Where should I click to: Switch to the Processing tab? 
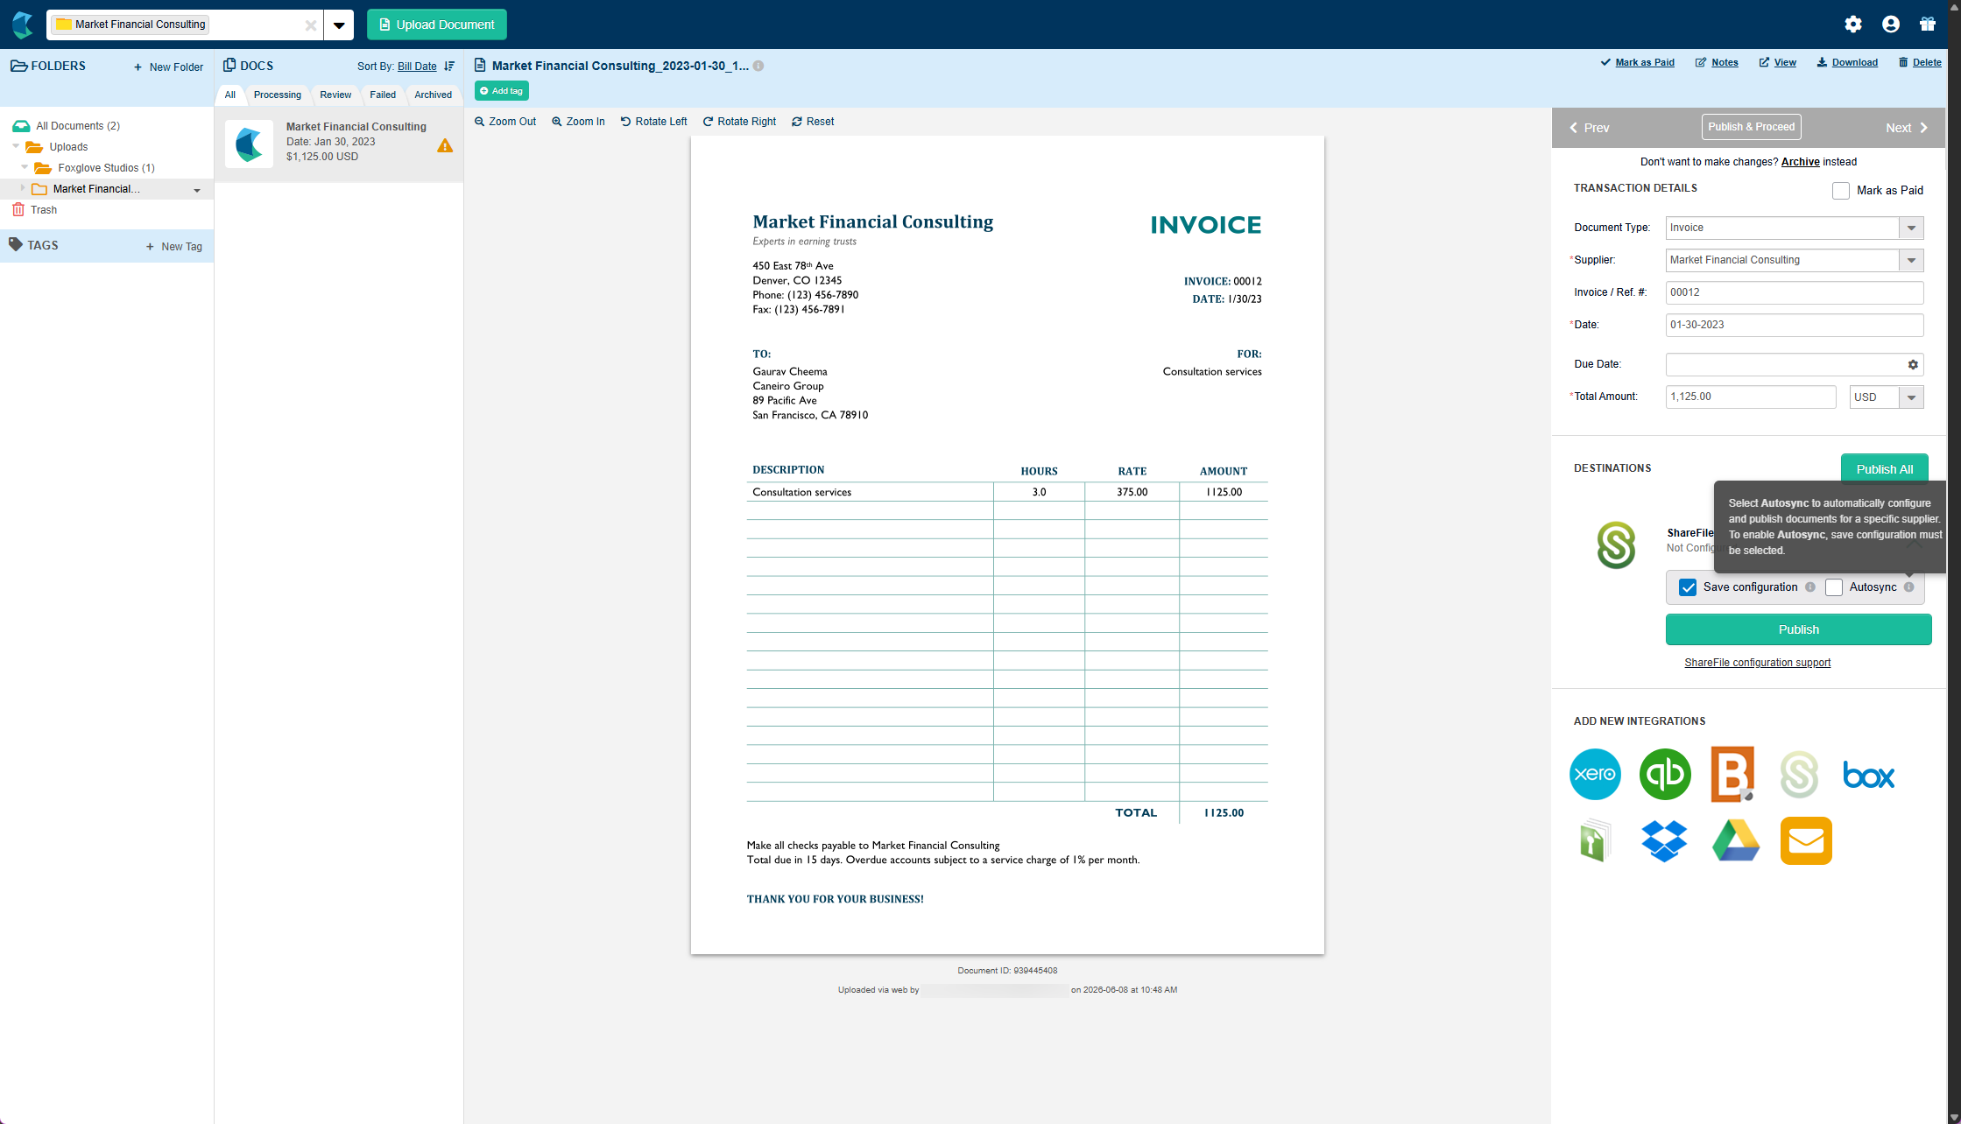click(278, 95)
